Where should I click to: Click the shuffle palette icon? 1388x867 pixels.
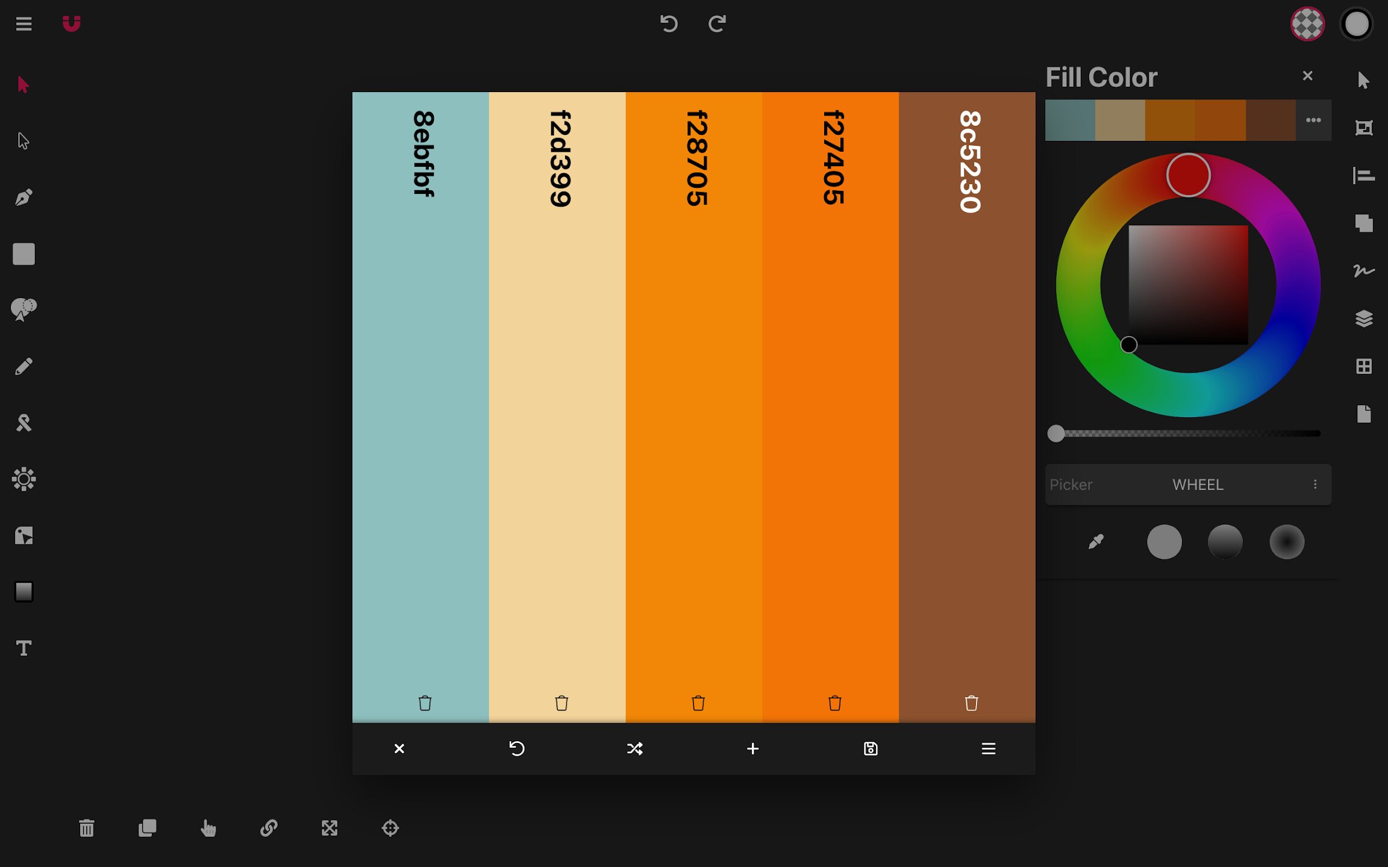click(634, 748)
